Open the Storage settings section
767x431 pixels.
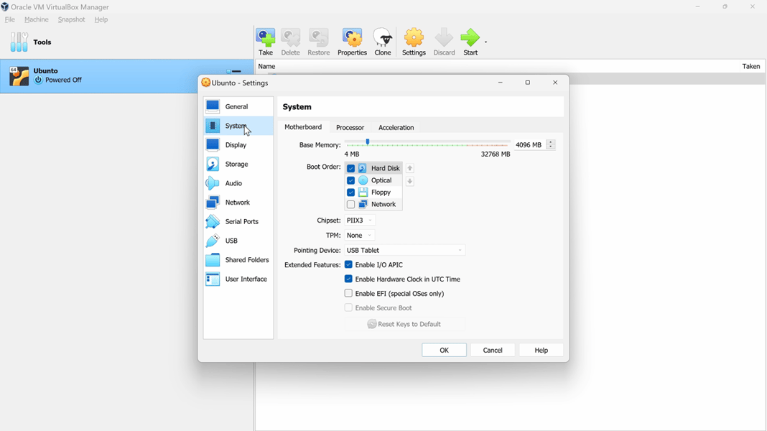238,164
